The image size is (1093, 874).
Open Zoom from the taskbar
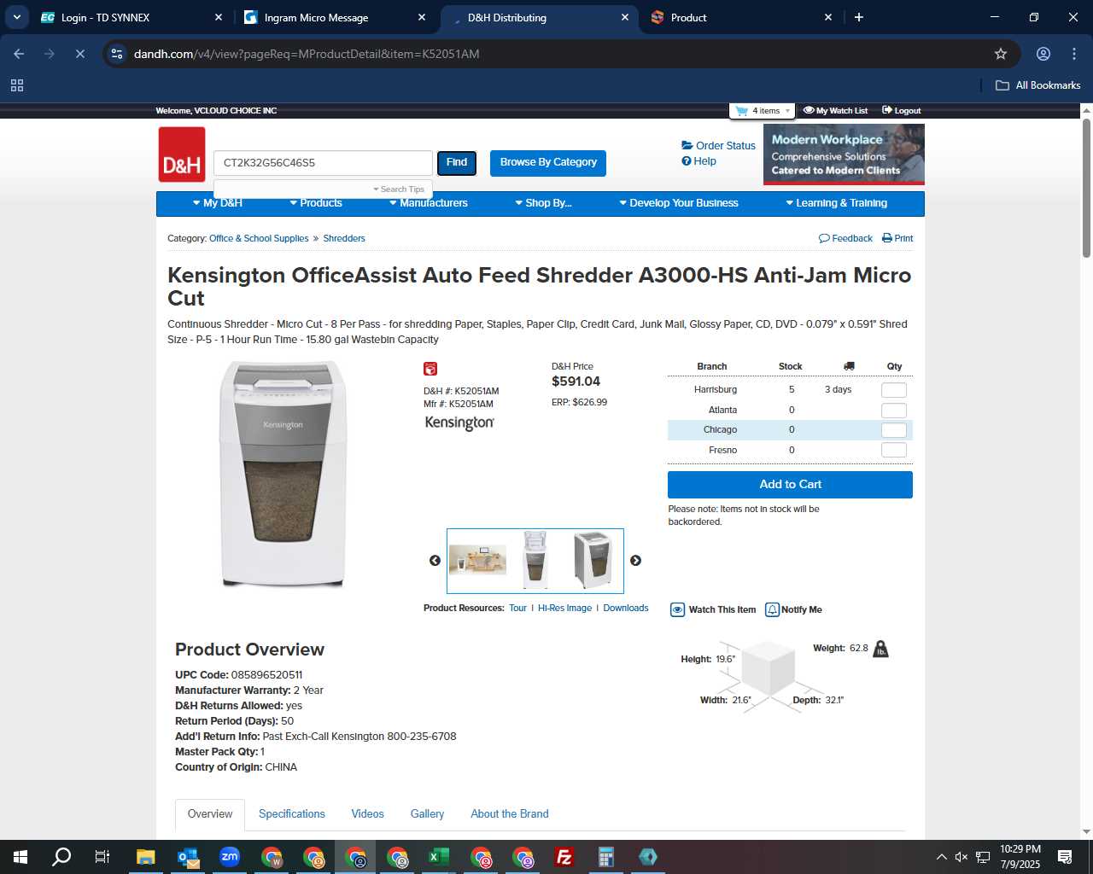[230, 857]
